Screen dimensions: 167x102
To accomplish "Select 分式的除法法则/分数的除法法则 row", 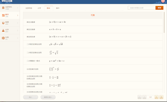I will click(93, 85).
